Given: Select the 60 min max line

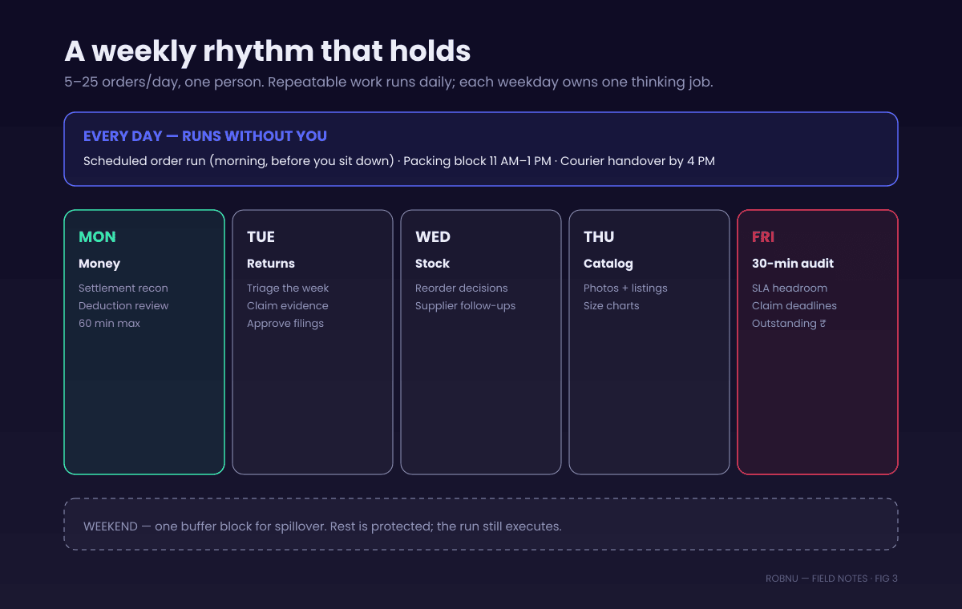Looking at the screenshot, I should (x=109, y=324).
